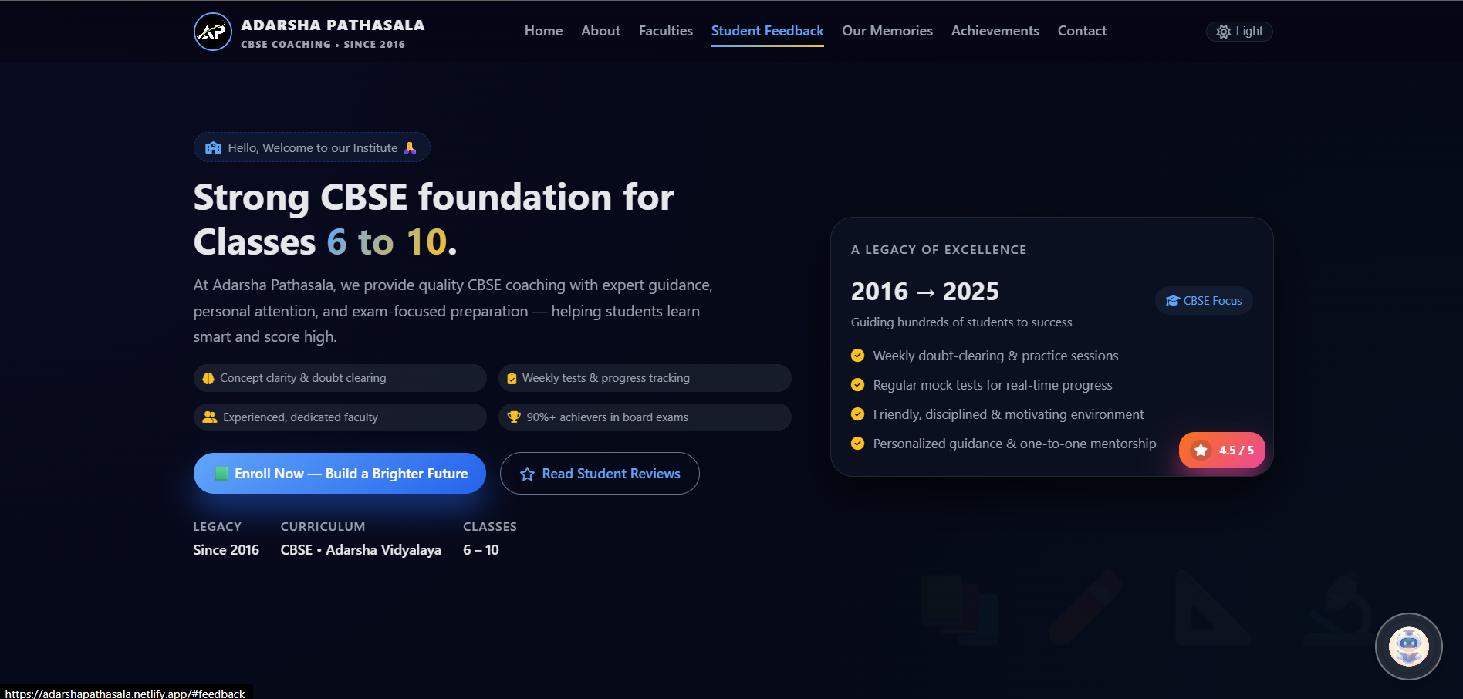Click the trophy icon beside 90%+ achievers
The image size is (1463, 699).
[513, 417]
